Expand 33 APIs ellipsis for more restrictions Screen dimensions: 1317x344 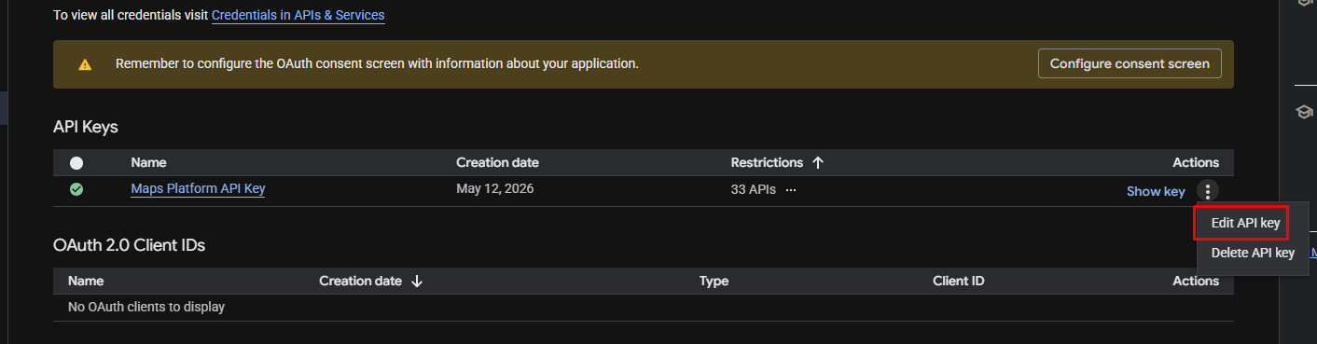click(x=791, y=189)
